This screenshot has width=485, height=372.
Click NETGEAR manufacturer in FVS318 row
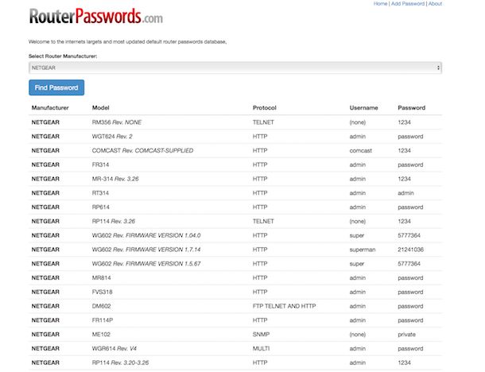point(45,293)
